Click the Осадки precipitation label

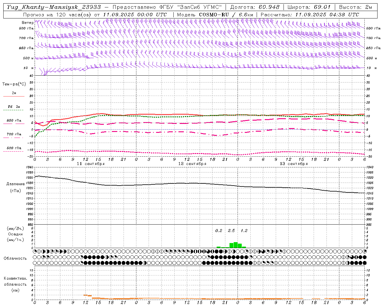[x=15, y=234]
